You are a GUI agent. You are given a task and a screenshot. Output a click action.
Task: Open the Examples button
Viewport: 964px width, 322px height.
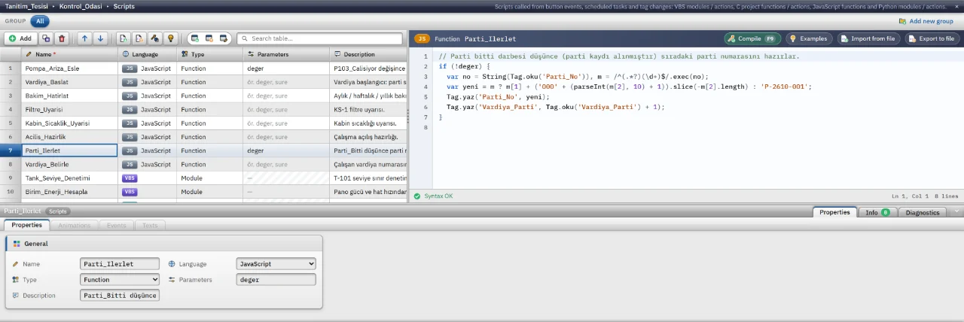810,38
